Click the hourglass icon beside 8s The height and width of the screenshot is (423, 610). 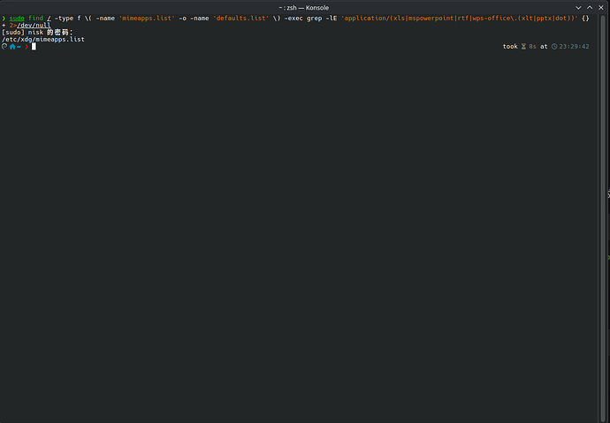(523, 47)
